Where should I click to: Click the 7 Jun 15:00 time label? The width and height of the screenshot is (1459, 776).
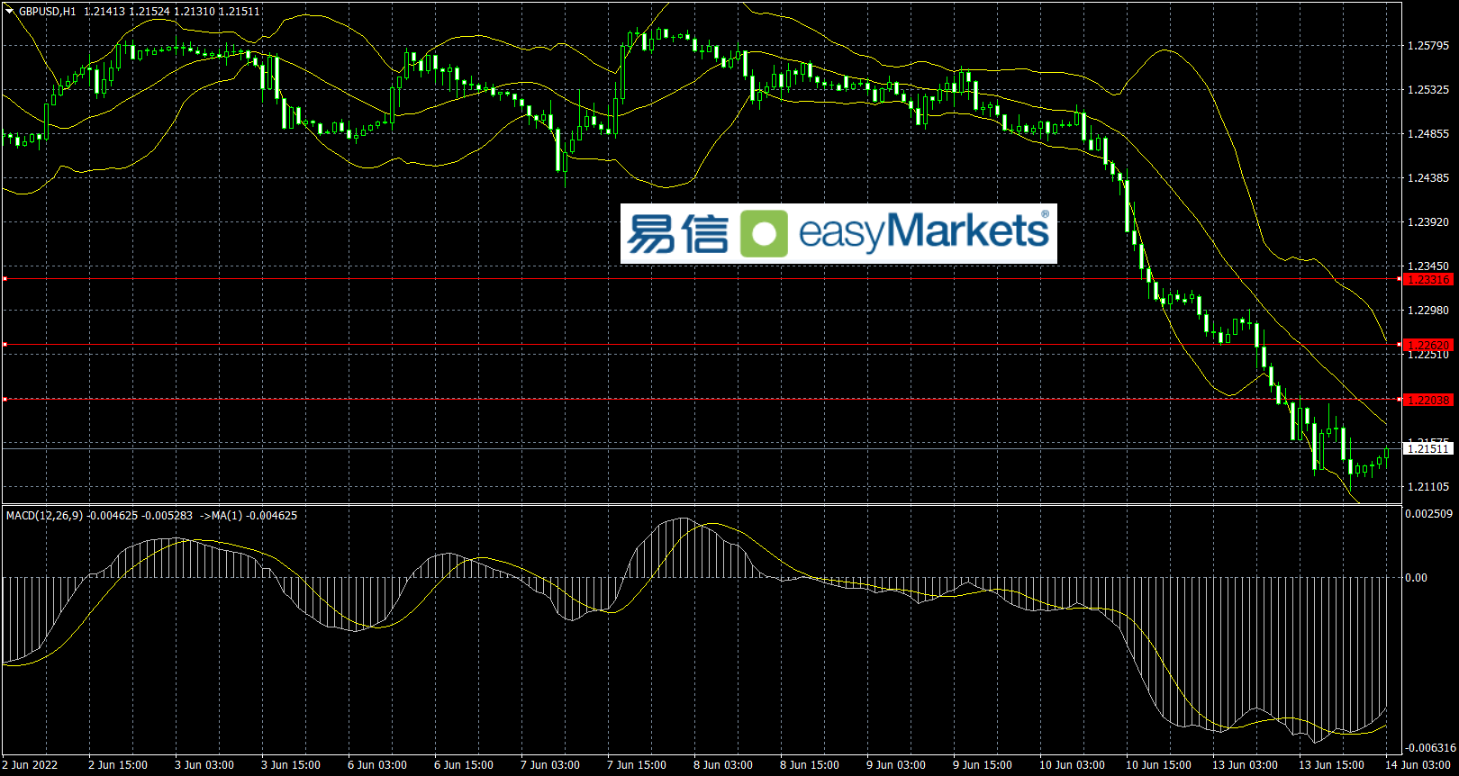click(637, 765)
